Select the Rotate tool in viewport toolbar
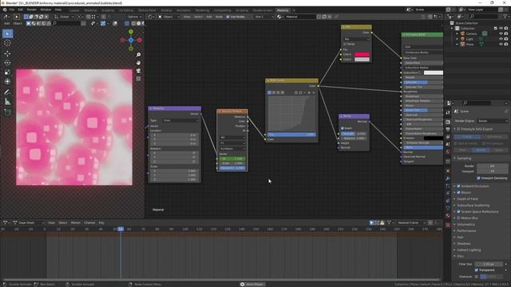Screen dimensions: 511x287 click(x=8, y=62)
